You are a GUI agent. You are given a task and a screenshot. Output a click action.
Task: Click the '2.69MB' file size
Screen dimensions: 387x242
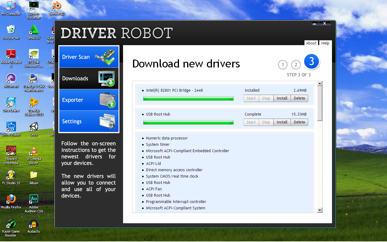300,90
